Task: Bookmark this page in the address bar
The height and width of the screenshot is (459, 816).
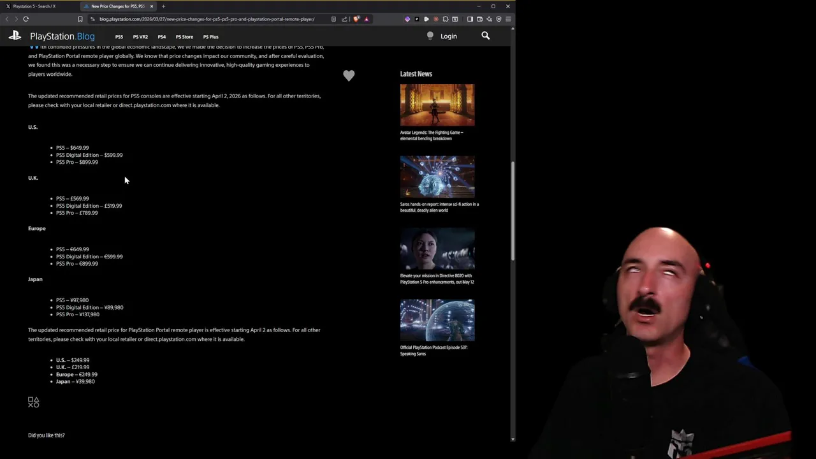Action: [x=80, y=19]
